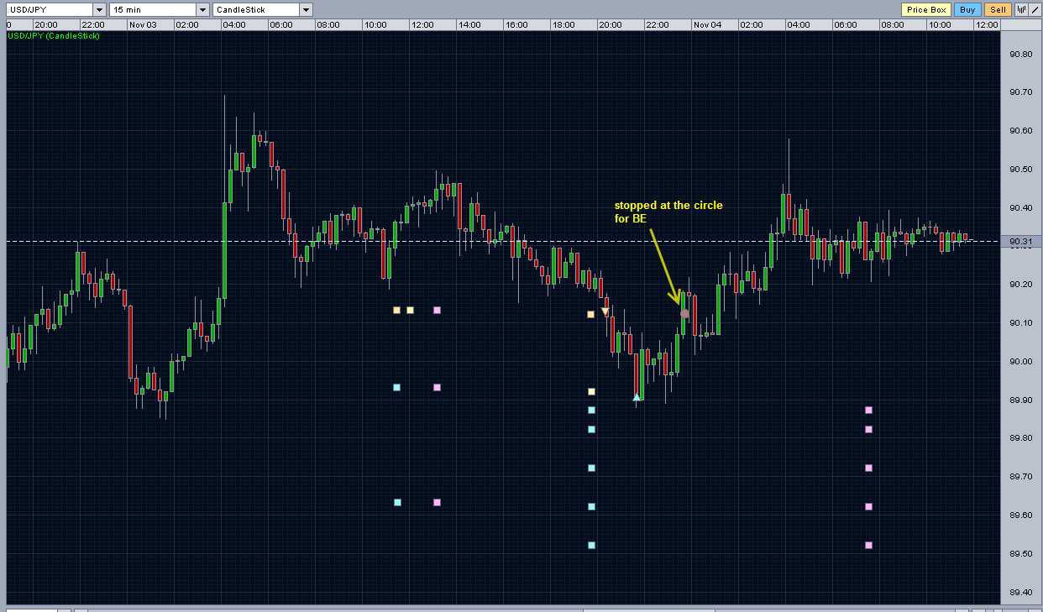Viewport: 1043px width, 612px height.
Task: Select the 90.31 current price tag
Action: tap(1019, 242)
